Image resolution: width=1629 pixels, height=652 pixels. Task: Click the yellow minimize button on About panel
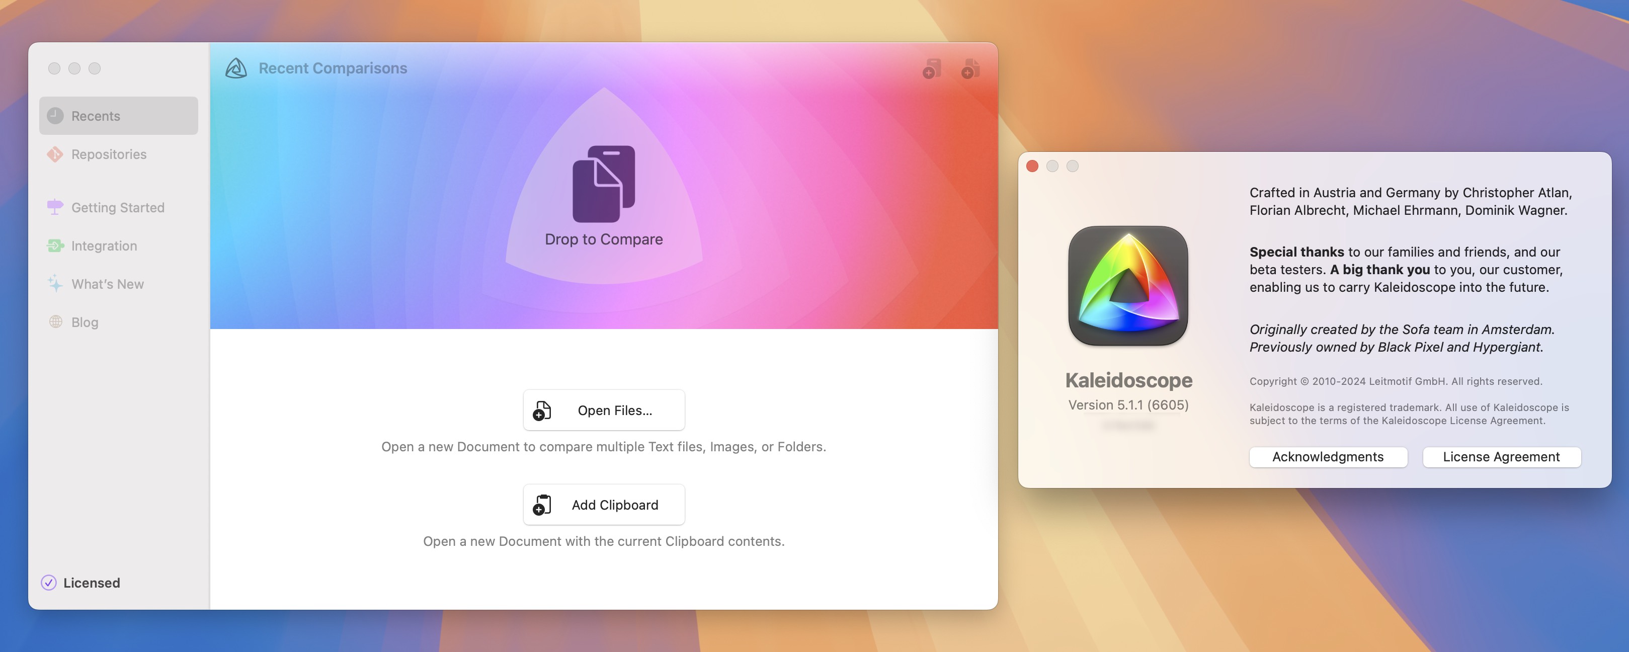click(x=1051, y=166)
